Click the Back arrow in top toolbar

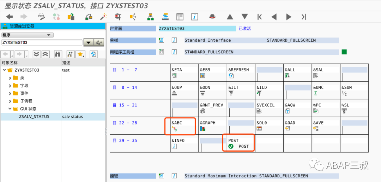(10, 17)
